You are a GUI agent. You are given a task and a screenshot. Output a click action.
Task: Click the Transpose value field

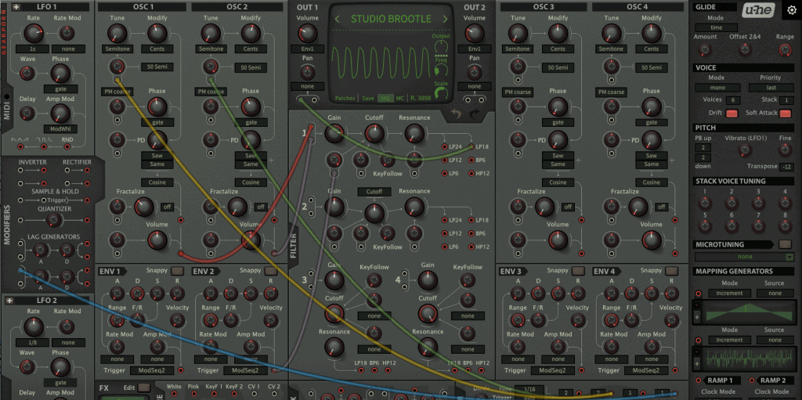point(786,167)
